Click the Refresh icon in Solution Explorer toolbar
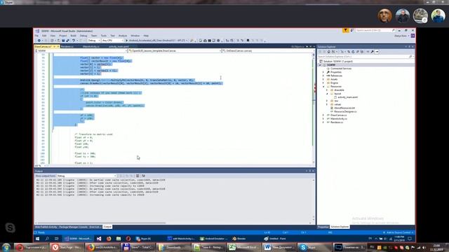This screenshot has width=449, height=252. pyautogui.click(x=353, y=52)
